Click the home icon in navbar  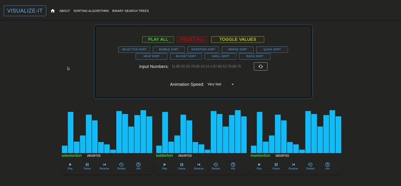coord(53,10)
